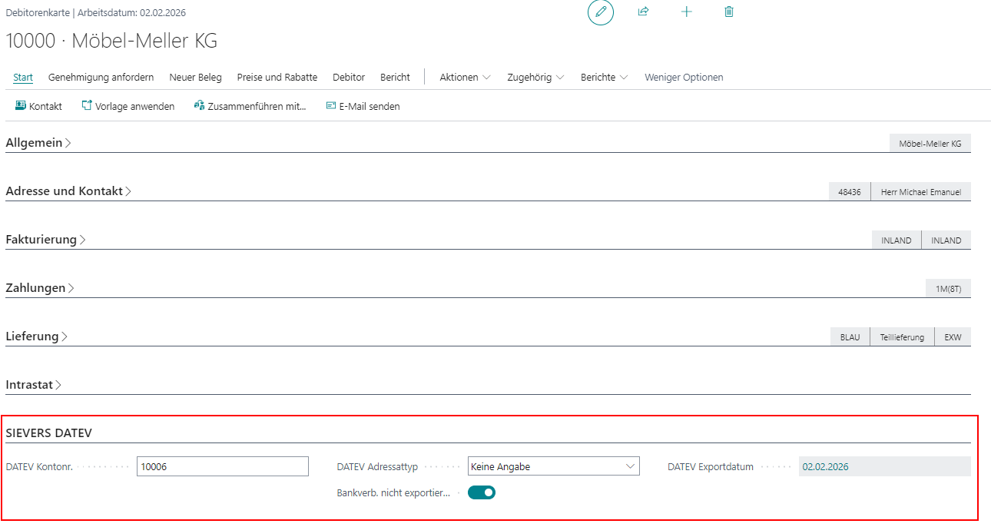Click E-Mail senden action
This screenshot has width=991, height=527.
pos(363,106)
